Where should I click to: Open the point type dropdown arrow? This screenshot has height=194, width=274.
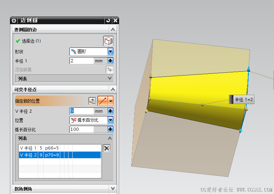click(x=111, y=101)
